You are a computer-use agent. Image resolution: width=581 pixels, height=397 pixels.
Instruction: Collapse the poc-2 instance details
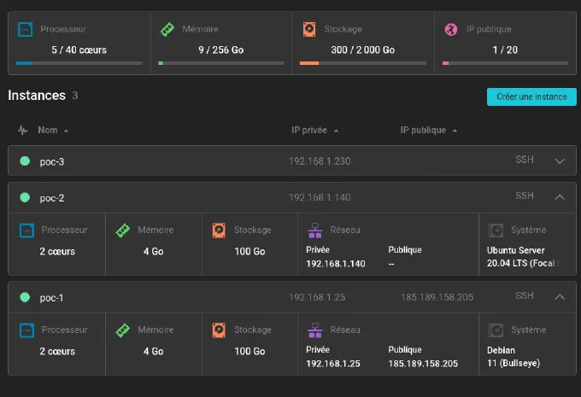[x=560, y=197]
